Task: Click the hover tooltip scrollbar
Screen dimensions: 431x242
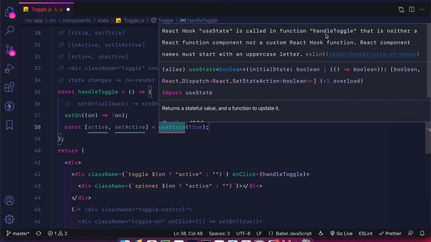Action: [x=429, y=61]
